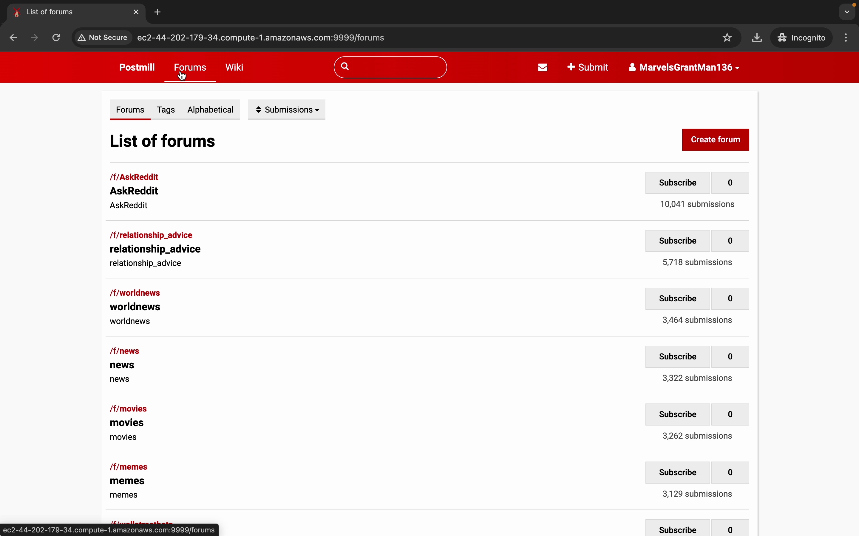This screenshot has height=536, width=859.
Task: Open MarvelsGrantMan136 user menu
Action: 684,67
